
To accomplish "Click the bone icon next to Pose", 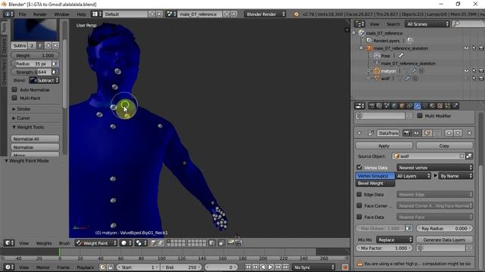I will click(x=401, y=55).
